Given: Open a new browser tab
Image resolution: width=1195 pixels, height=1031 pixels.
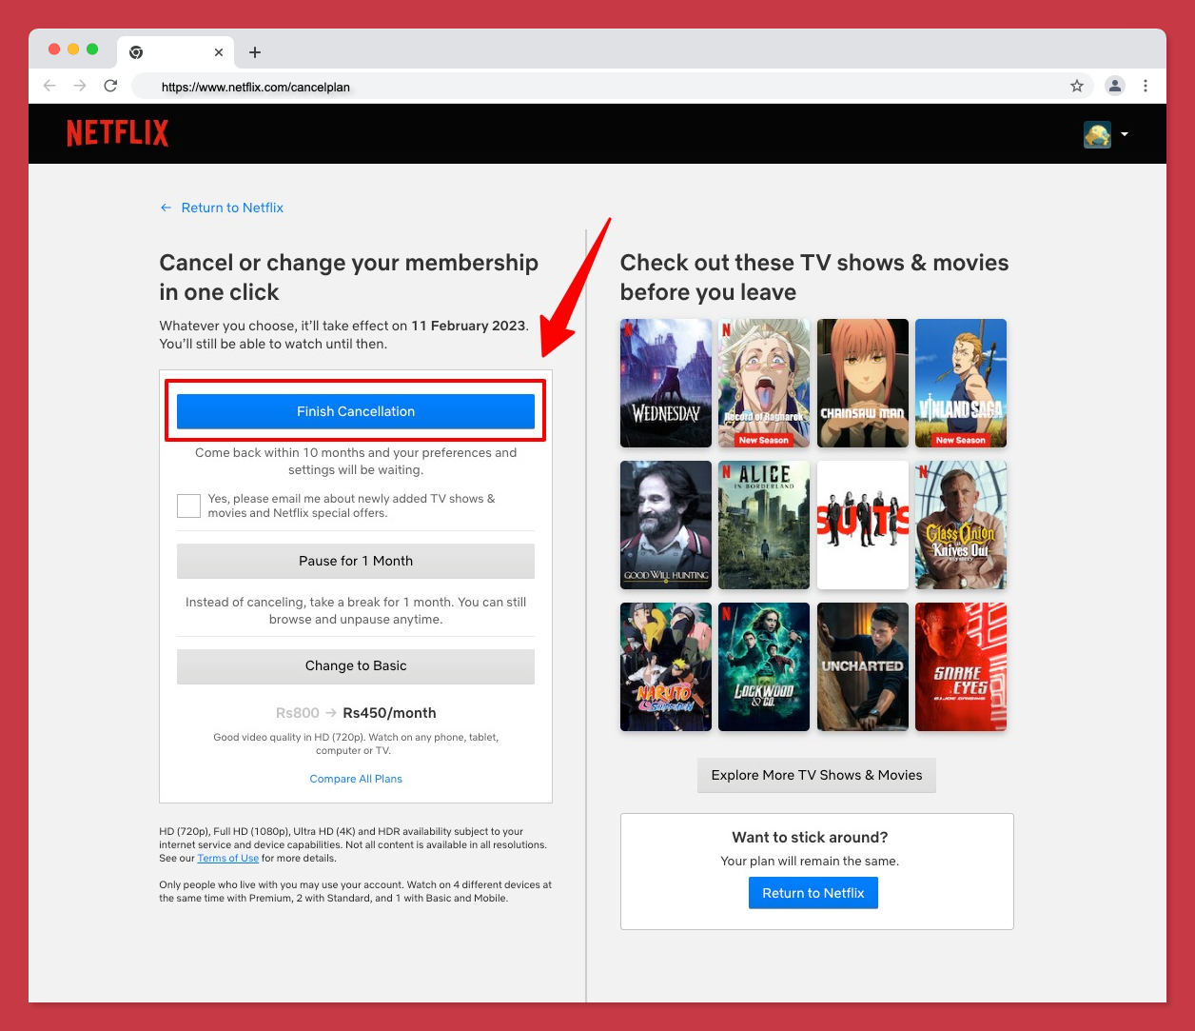Looking at the screenshot, I should click(x=255, y=52).
